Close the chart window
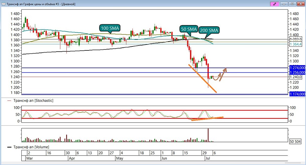 300,4
